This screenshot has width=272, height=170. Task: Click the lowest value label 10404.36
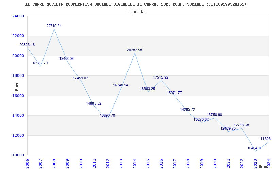coord(255,148)
